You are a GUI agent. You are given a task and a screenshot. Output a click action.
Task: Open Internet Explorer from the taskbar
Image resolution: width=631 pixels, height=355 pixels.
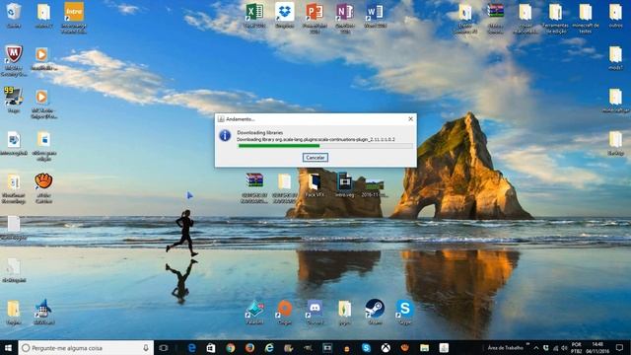pyautogui.click(x=269, y=348)
